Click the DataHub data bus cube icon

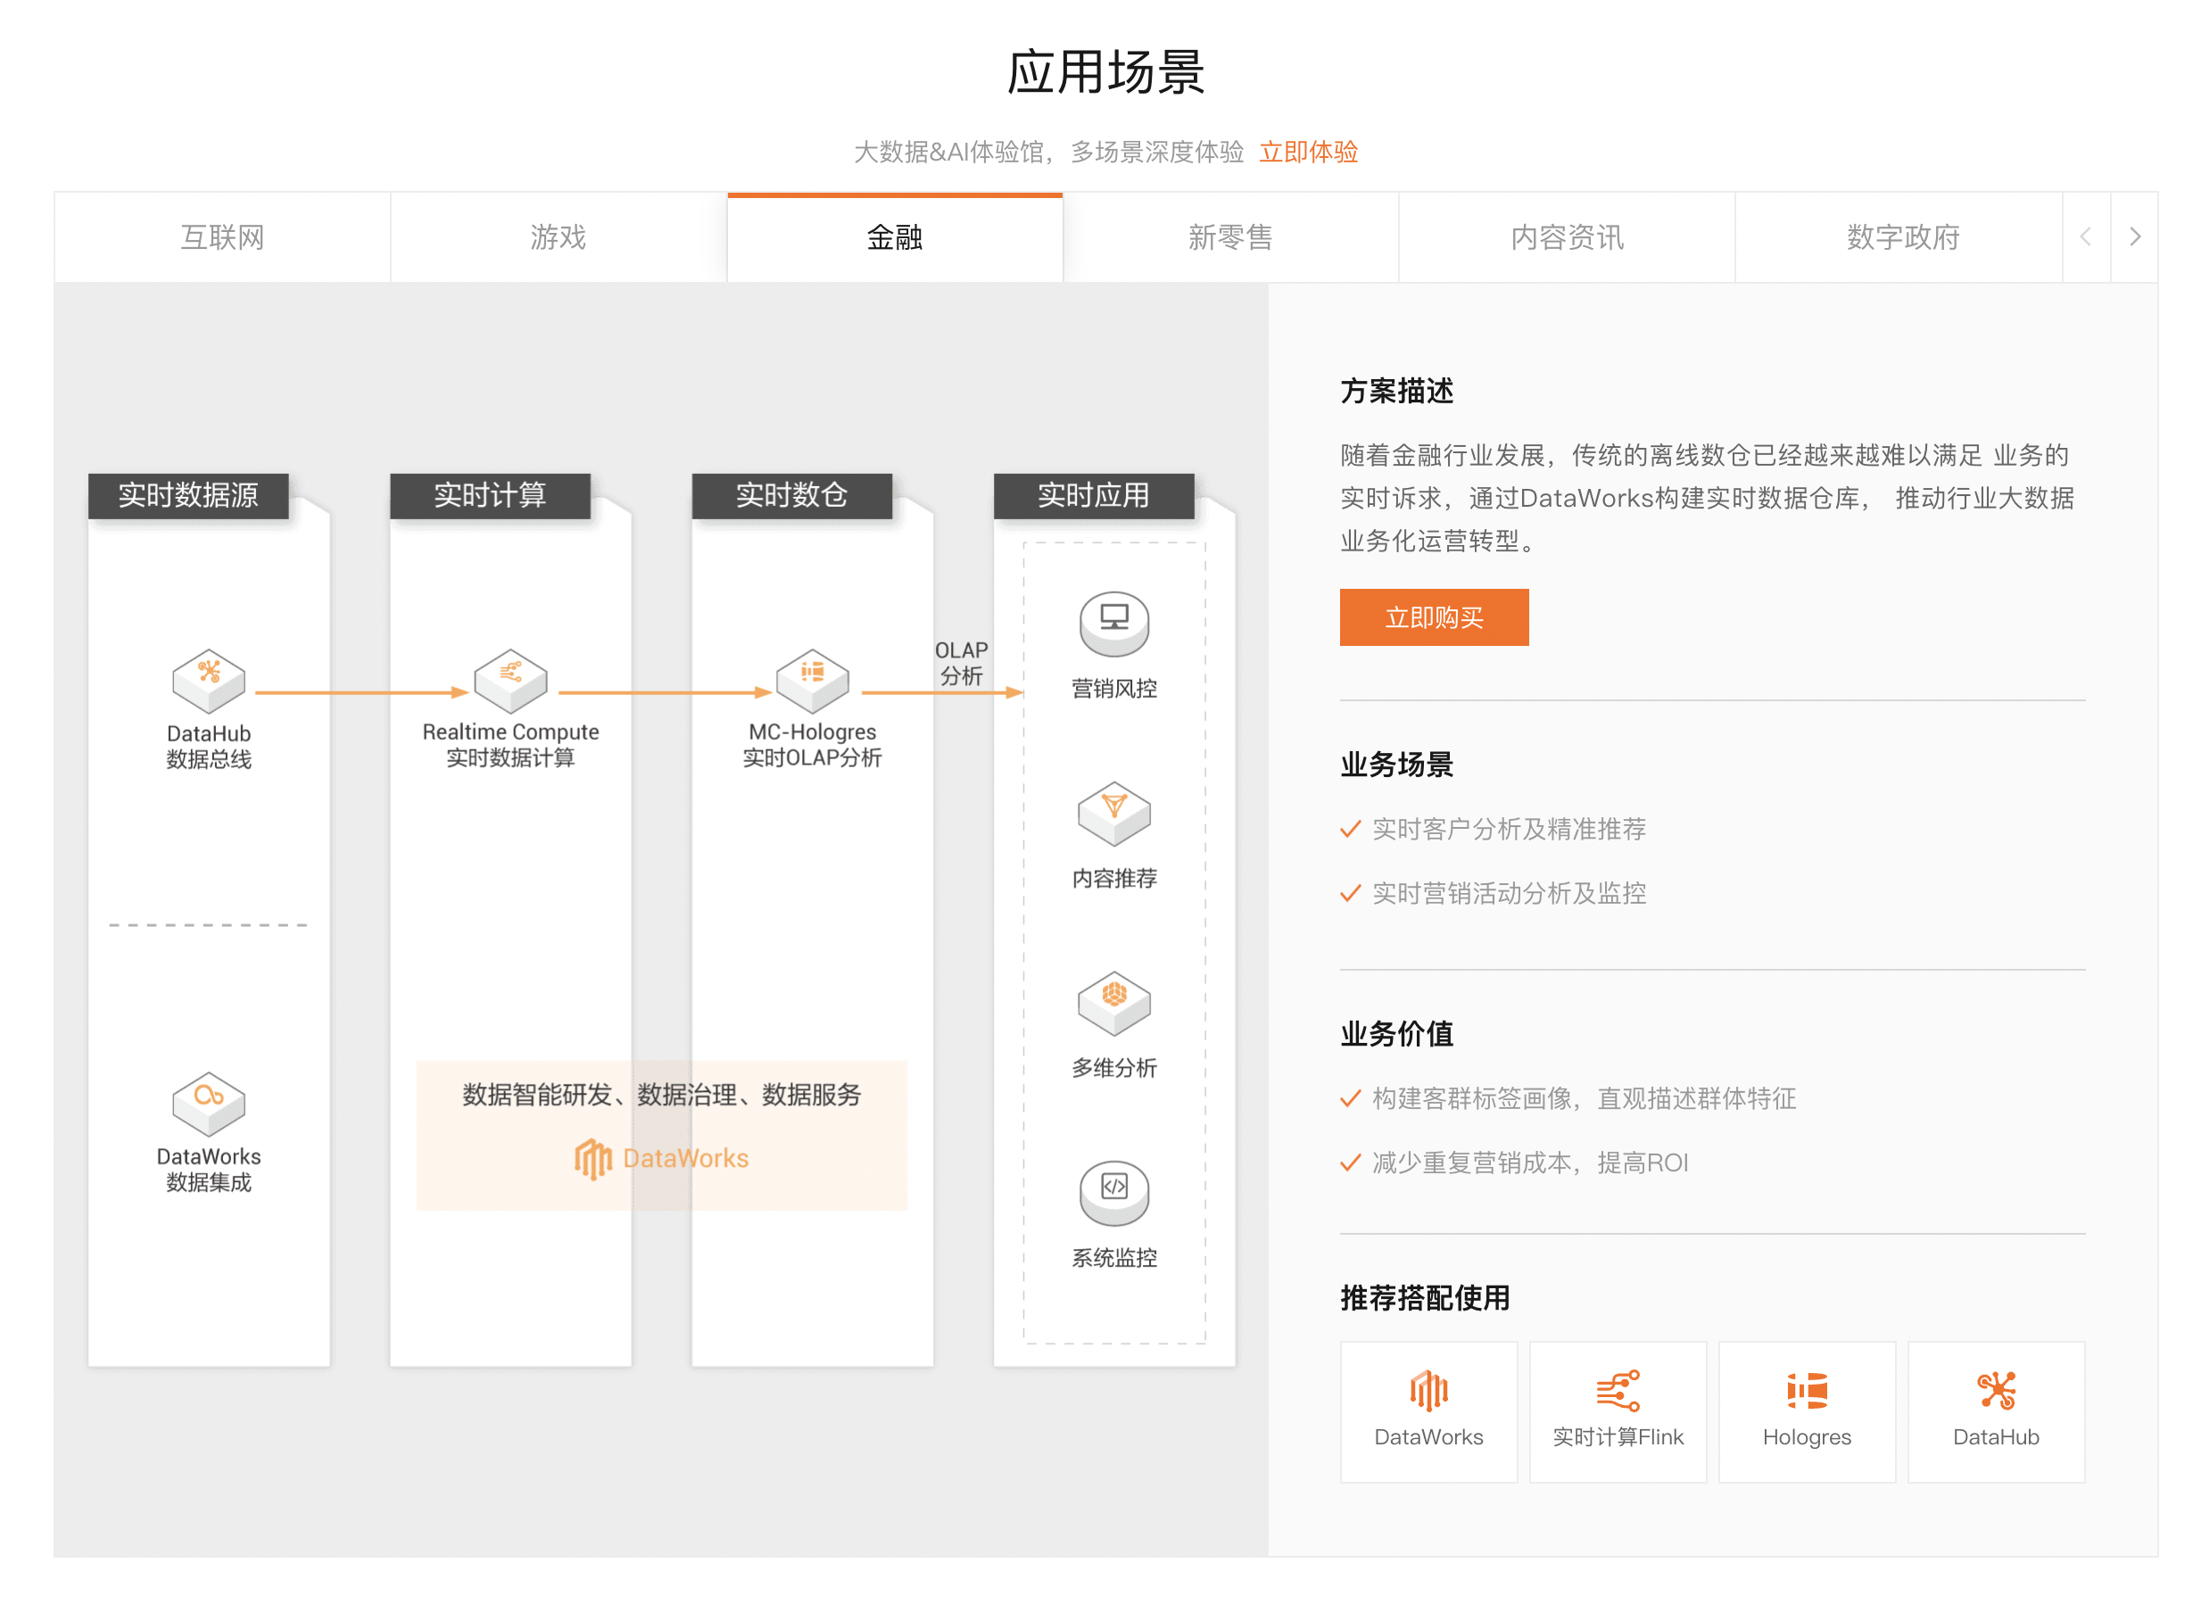208,680
